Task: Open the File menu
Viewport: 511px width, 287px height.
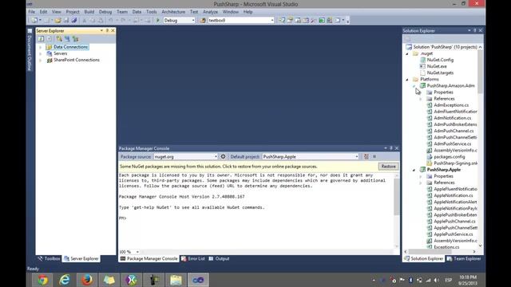Action: [x=32, y=12]
